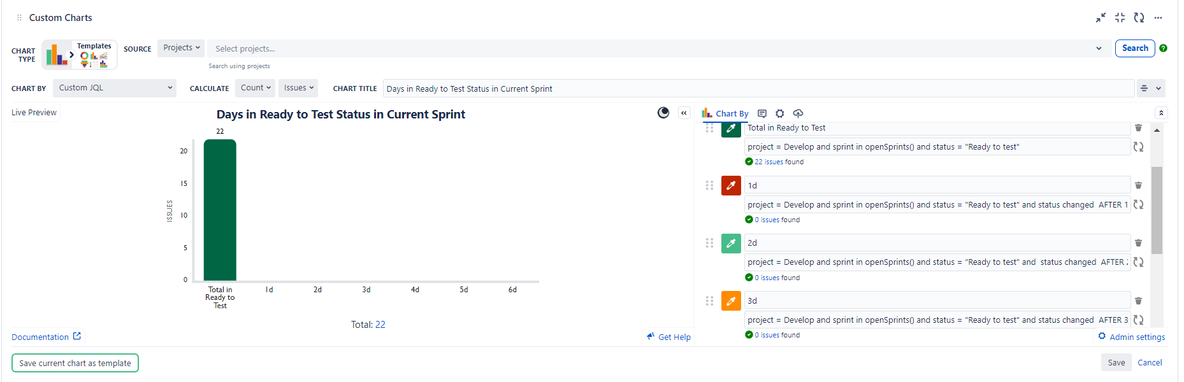The width and height of the screenshot is (1184, 382).
Task: Open the chart title alignment dropdown
Action: 1151,88
